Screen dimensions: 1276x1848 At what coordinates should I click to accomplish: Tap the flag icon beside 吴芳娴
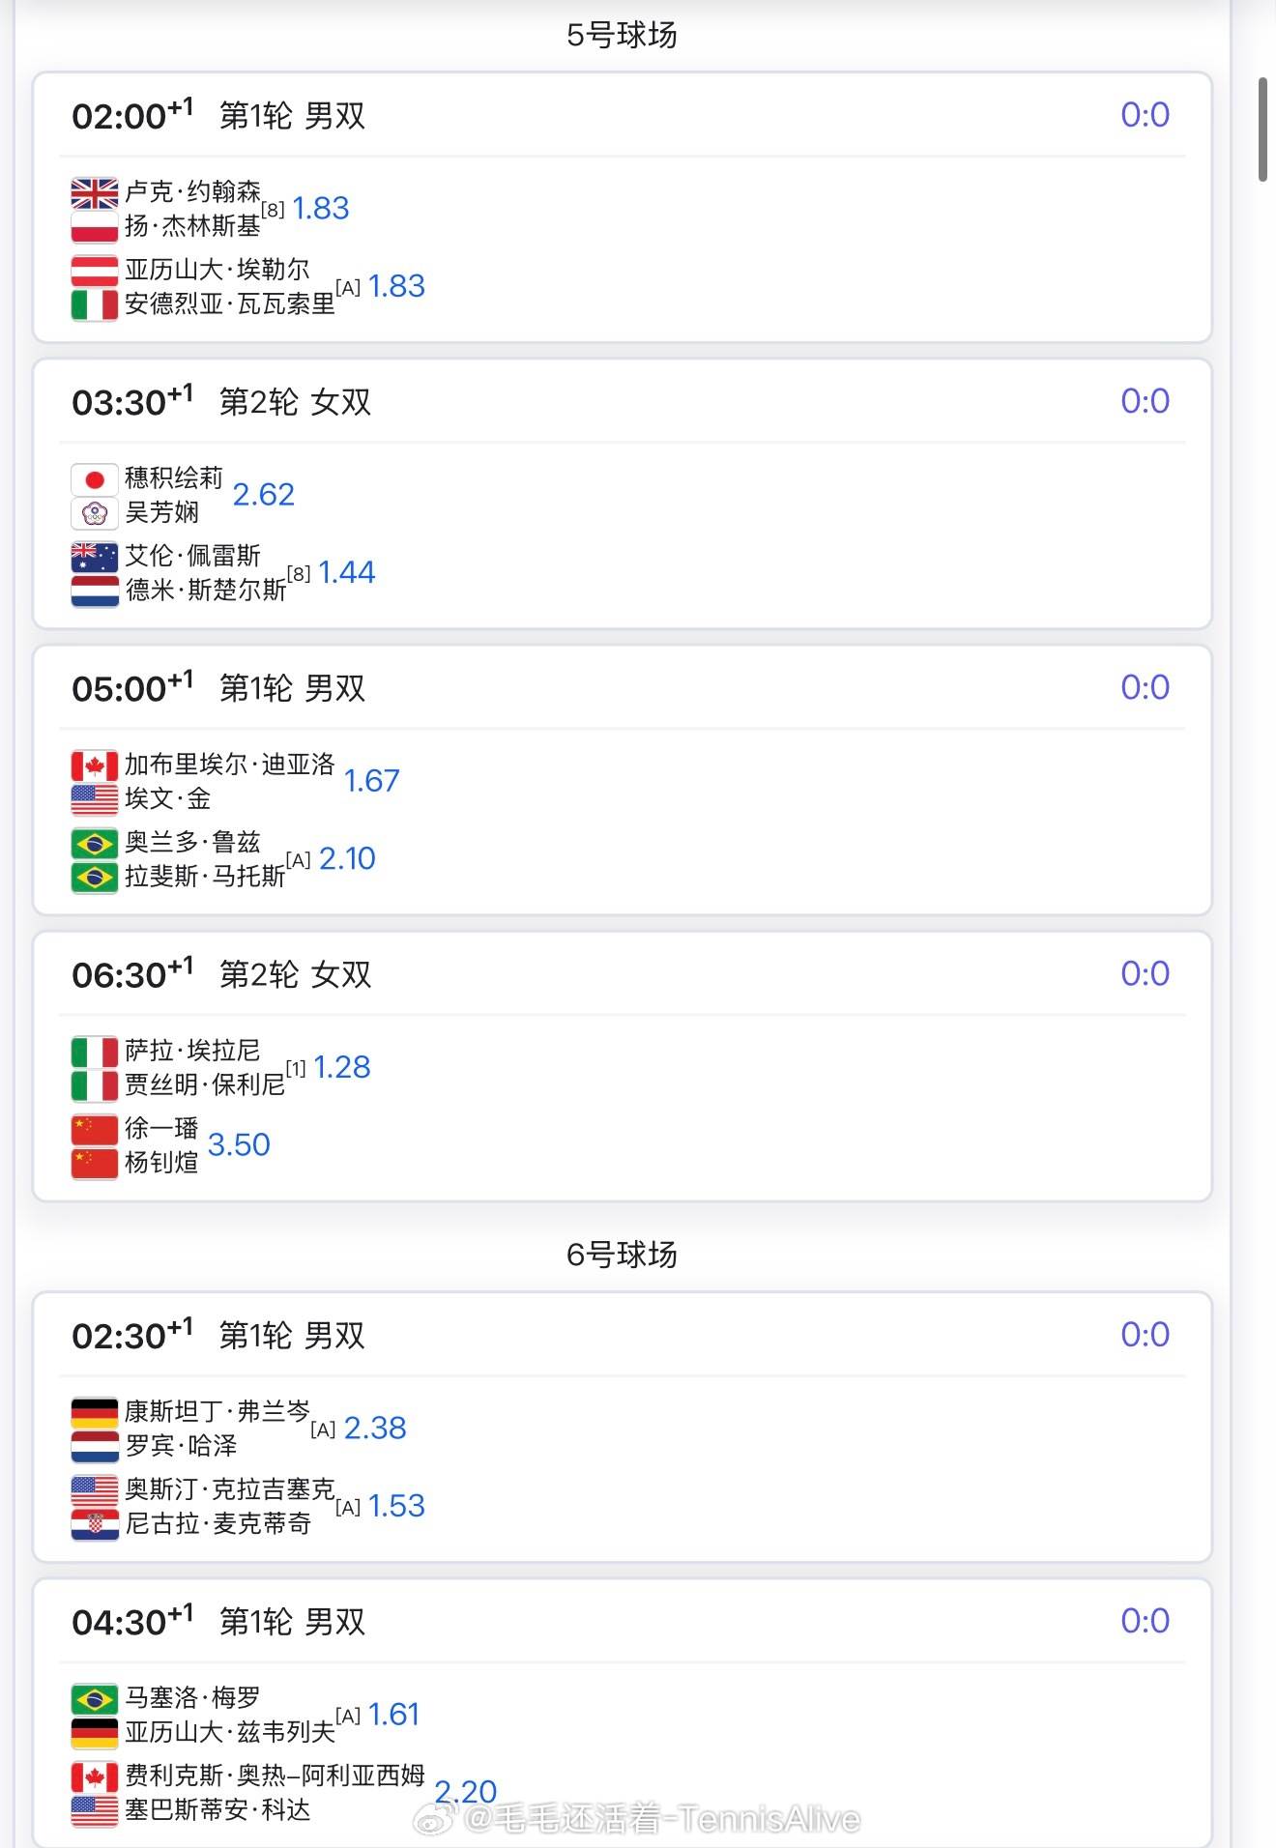(x=95, y=513)
